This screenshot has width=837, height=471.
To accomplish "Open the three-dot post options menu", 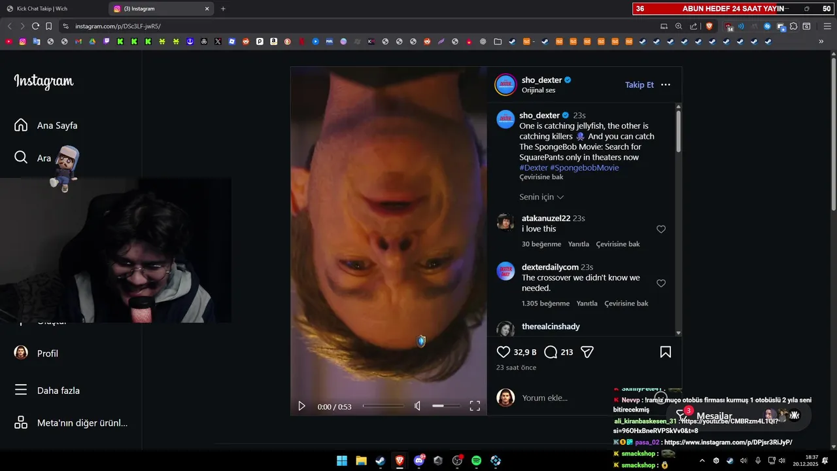I will tap(666, 84).
